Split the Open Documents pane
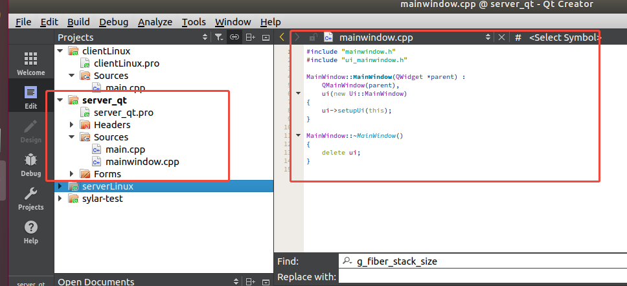Screen dimensions: 627x286 click(x=250, y=282)
